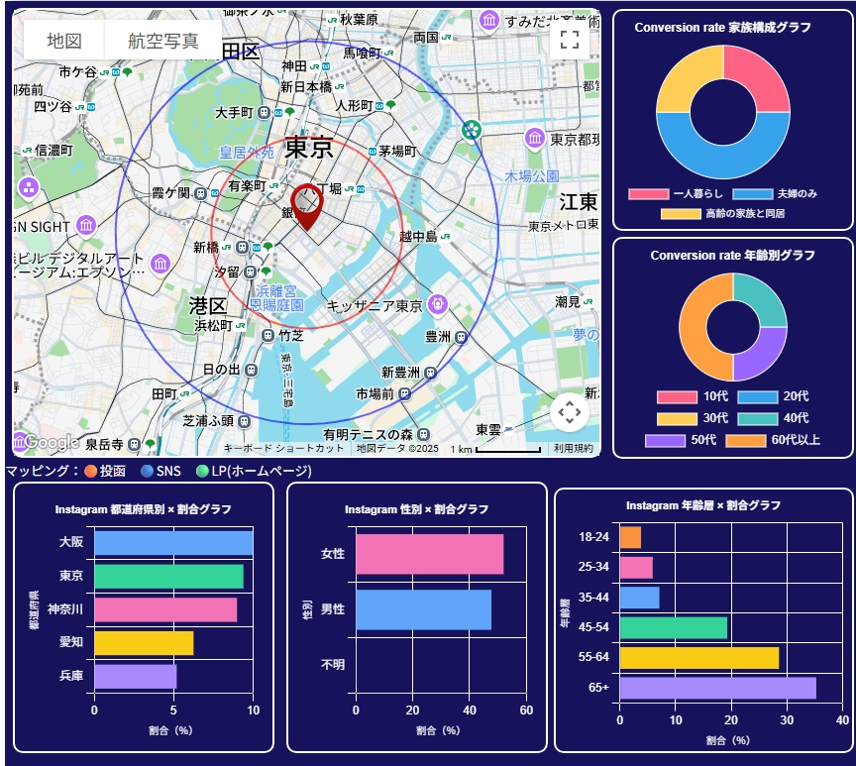This screenshot has height=766, width=856.
Task: Click the 65+ bar in Instagram age chart
Action: point(717,688)
